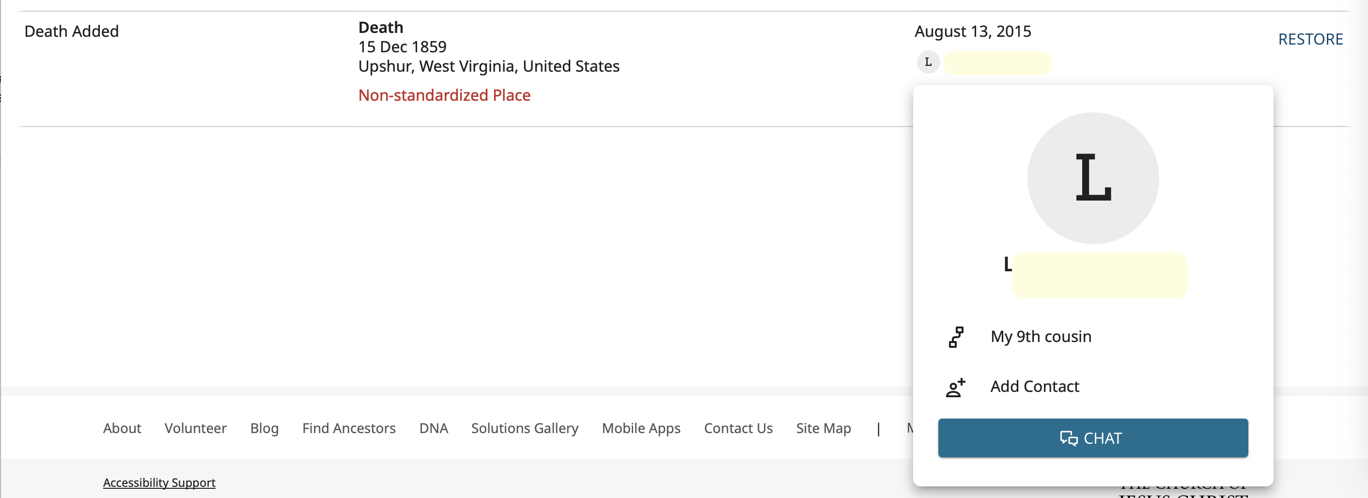Image resolution: width=1368 pixels, height=498 pixels.
Task: Open Find Ancestors footer link
Action: [x=349, y=428]
